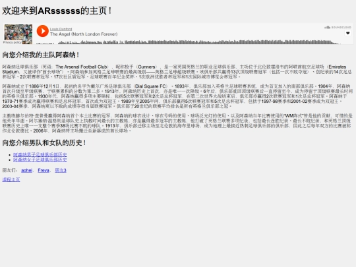The image size is (356, 267).
Task: Visit friend aohei's page
Action: [26, 170]
